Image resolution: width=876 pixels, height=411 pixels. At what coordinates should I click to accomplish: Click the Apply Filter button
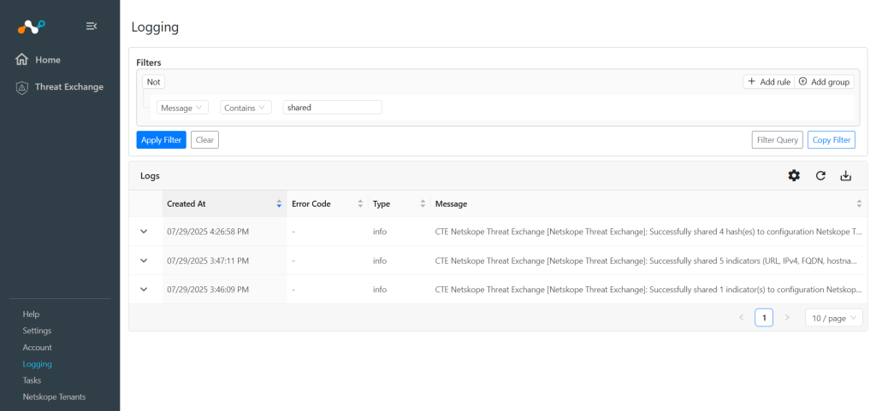point(162,140)
